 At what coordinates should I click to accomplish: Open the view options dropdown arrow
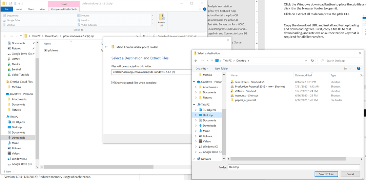(350, 68)
